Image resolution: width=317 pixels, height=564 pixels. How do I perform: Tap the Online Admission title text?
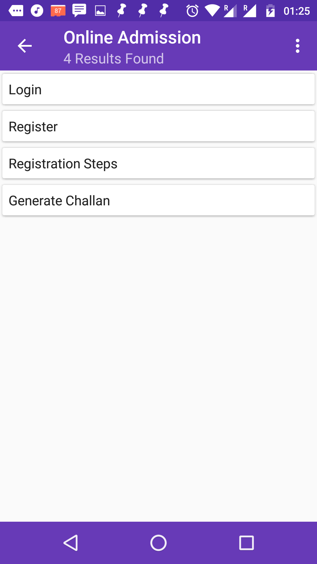pyautogui.click(x=132, y=37)
